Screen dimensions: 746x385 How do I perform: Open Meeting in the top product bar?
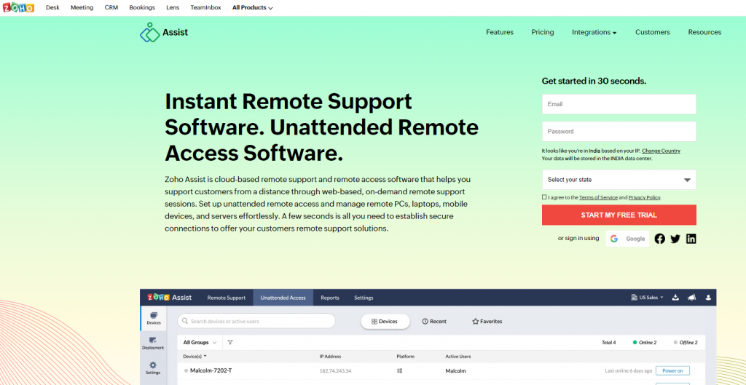pyautogui.click(x=82, y=7)
